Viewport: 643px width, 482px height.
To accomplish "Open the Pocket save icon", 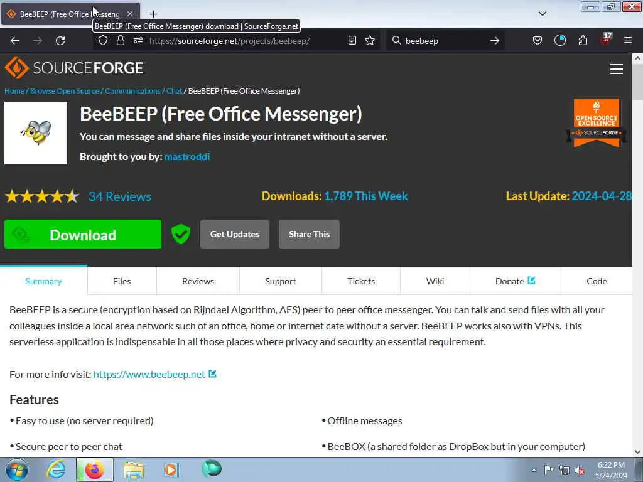I will 538,40.
